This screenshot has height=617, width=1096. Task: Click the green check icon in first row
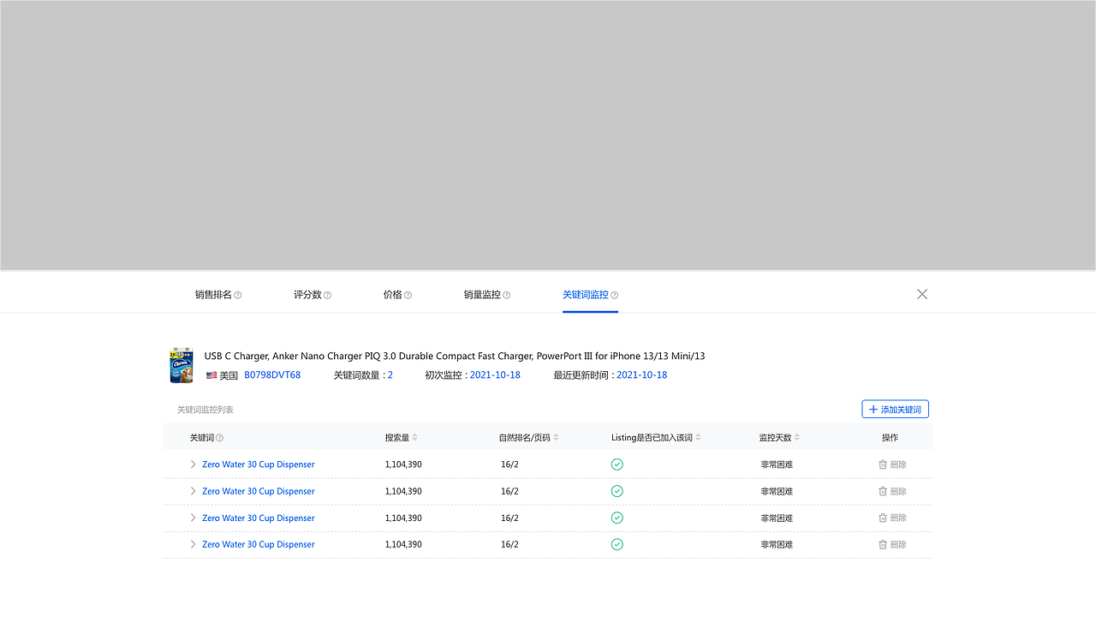click(x=617, y=464)
